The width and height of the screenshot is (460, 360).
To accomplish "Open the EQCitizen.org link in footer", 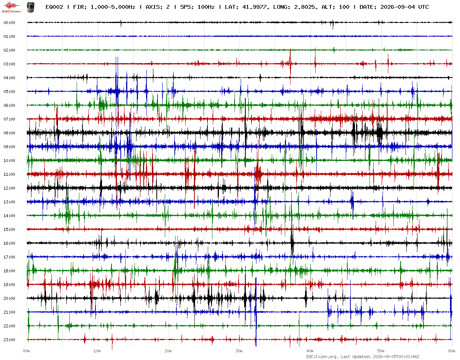I will pos(322,357).
